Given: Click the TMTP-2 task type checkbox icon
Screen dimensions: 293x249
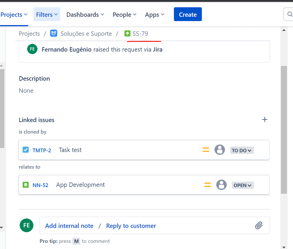Looking at the screenshot, I should click(26, 150).
